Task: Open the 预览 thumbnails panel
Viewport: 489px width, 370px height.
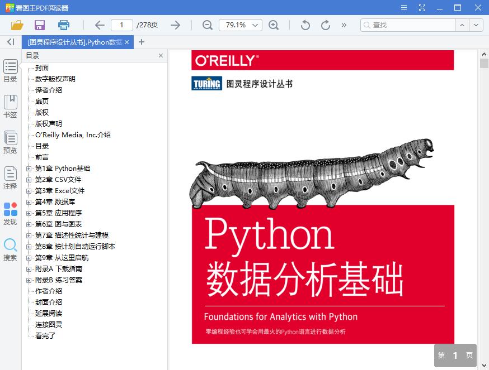Action: click(x=10, y=142)
